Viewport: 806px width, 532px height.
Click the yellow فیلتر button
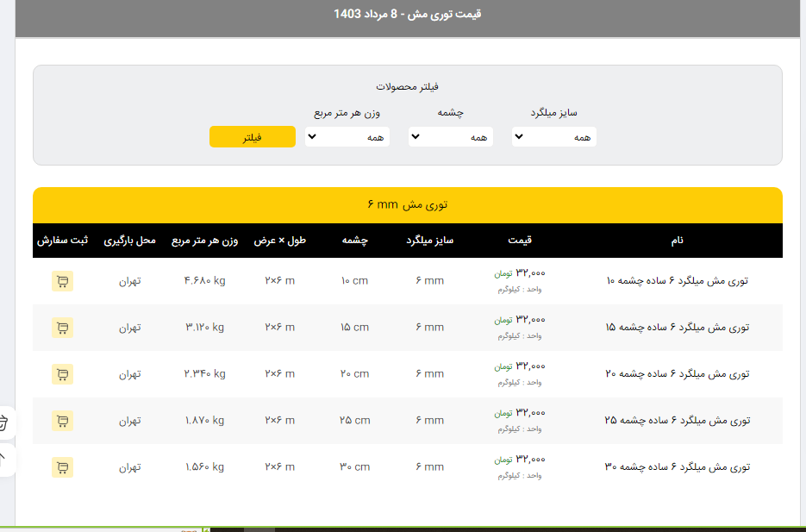coord(252,137)
